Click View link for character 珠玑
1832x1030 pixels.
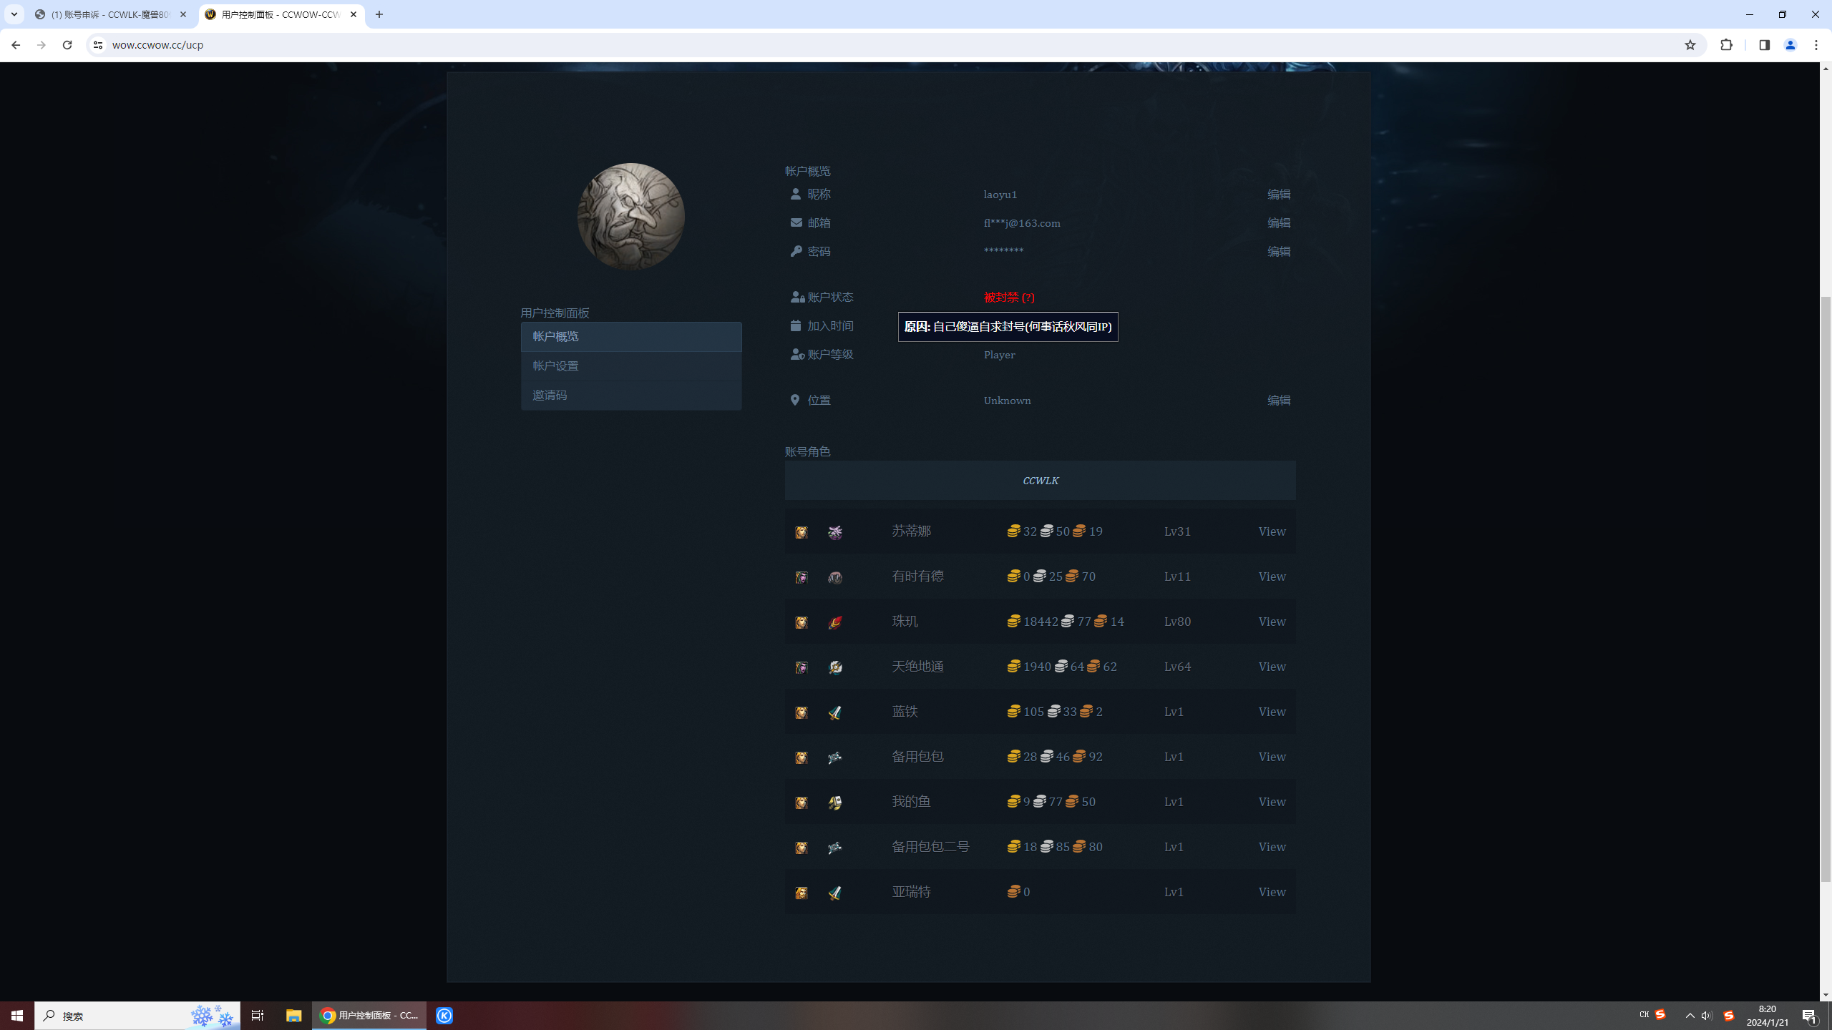pos(1272,622)
